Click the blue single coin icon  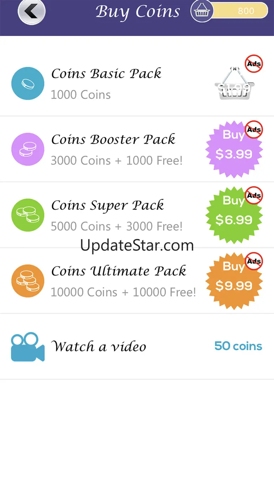click(28, 83)
